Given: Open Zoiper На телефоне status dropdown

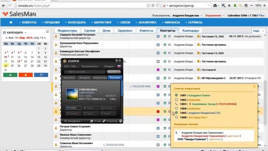Looking at the screenshot, I should pyautogui.click(x=73, y=121).
